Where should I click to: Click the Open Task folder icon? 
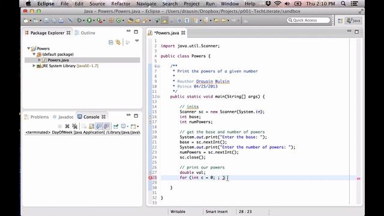(137, 20)
